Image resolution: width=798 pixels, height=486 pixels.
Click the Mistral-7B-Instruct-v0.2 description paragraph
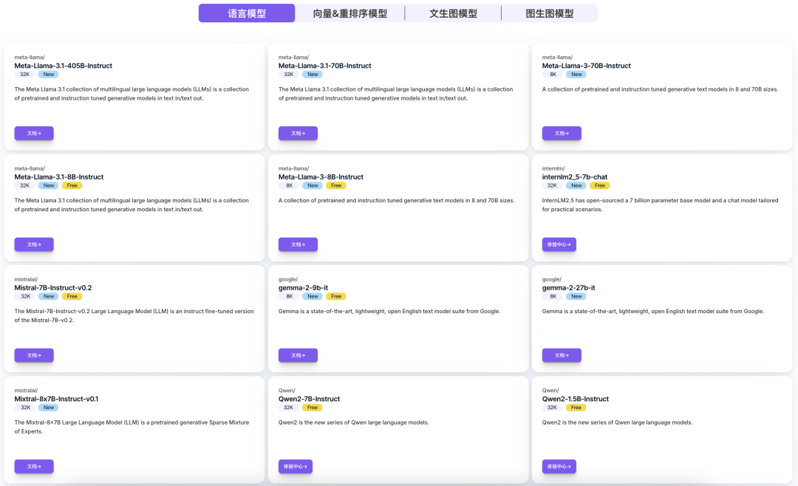[134, 315]
